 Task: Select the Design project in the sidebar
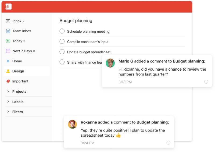click(x=27, y=71)
